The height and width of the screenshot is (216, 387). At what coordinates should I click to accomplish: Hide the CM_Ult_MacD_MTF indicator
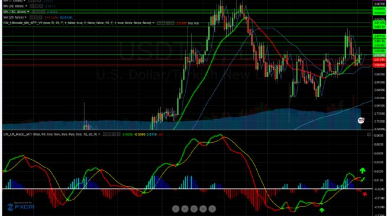coord(104,135)
